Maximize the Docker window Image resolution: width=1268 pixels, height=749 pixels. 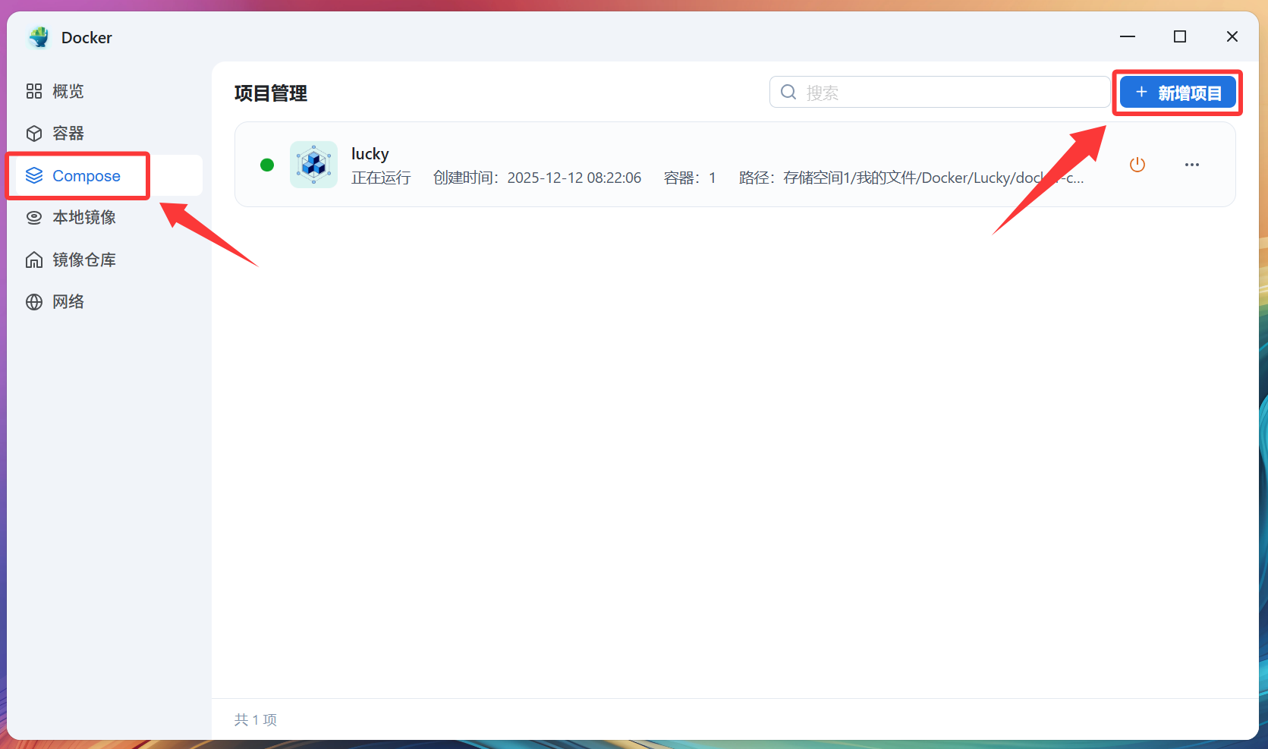(x=1179, y=36)
